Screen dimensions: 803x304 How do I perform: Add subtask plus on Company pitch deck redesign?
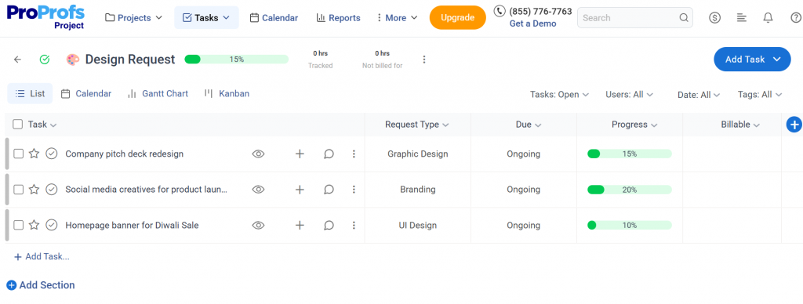[x=300, y=154]
